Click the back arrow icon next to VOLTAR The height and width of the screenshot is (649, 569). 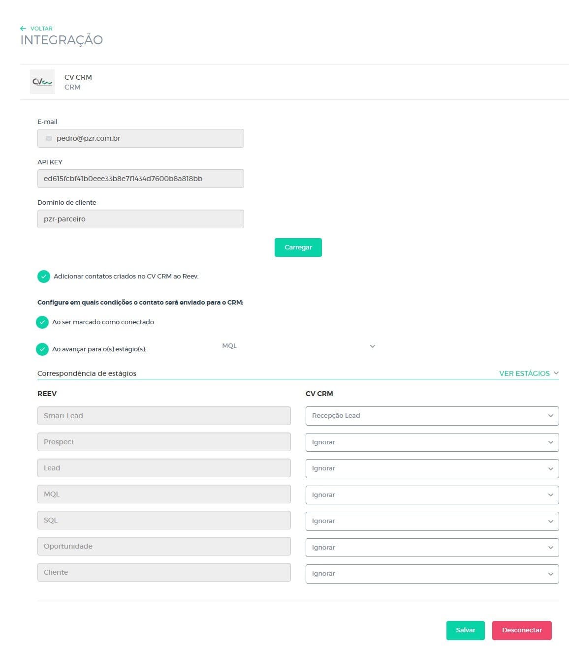click(23, 29)
